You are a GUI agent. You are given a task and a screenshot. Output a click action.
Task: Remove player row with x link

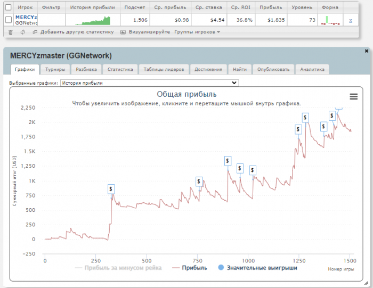coord(351,21)
